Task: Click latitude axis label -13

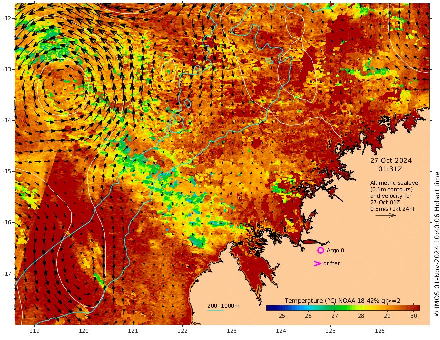Action: [x=7, y=69]
